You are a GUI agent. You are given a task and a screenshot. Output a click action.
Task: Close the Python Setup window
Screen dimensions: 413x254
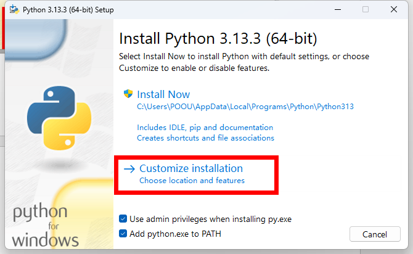tap(394, 9)
